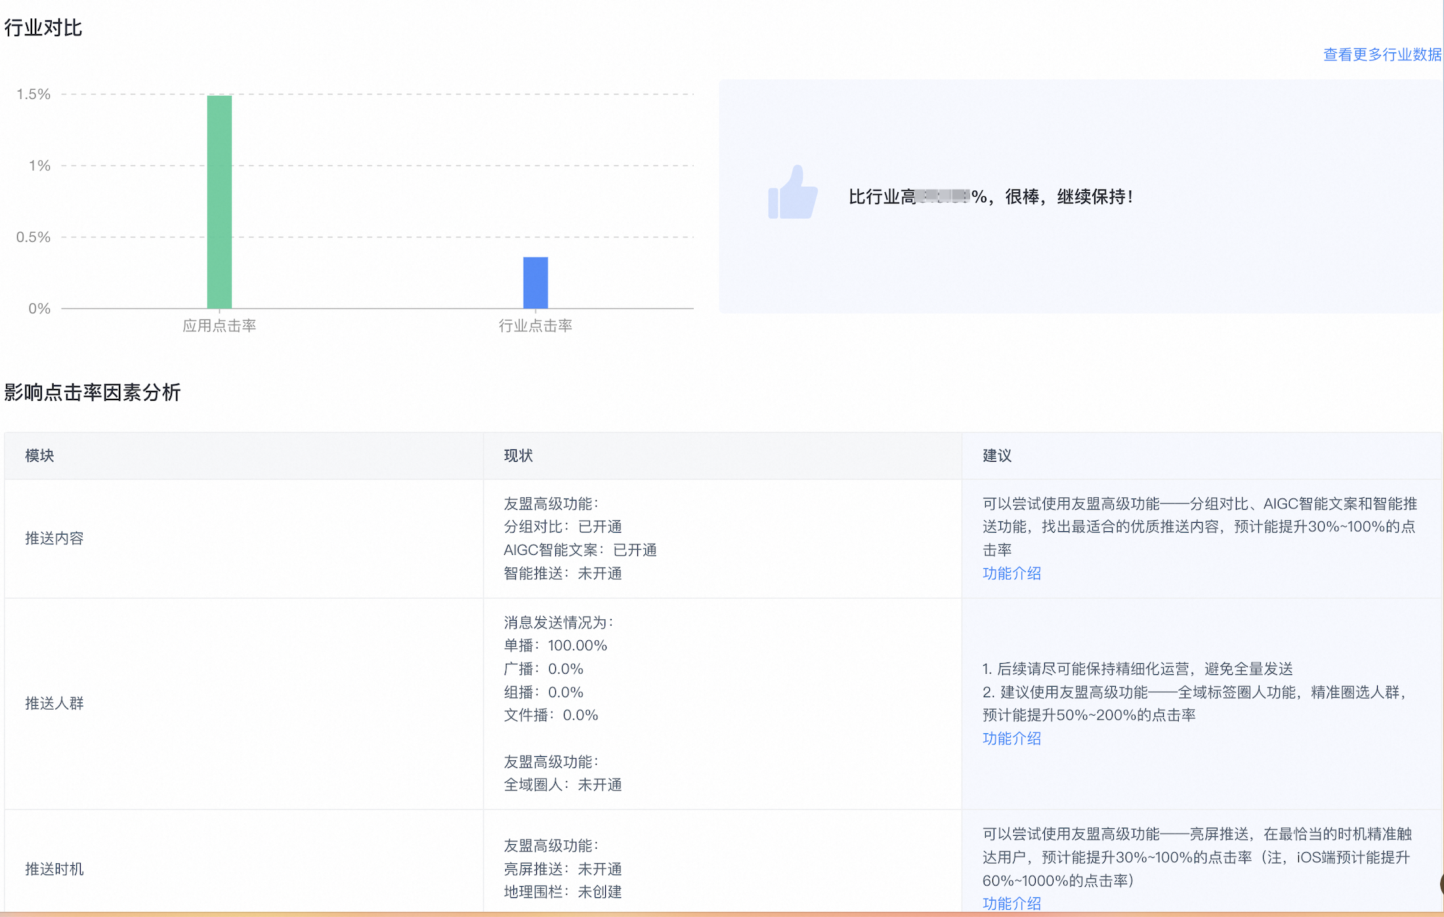Viewport: 1444px width, 917px height.
Task: Click the 应用点击率 axis label
Action: tap(219, 326)
